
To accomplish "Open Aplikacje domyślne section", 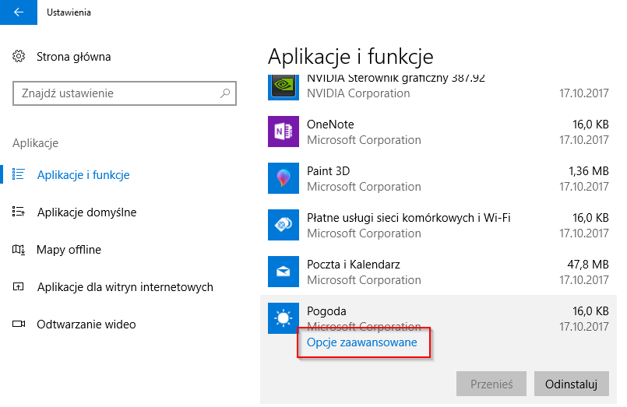I will pos(86,212).
